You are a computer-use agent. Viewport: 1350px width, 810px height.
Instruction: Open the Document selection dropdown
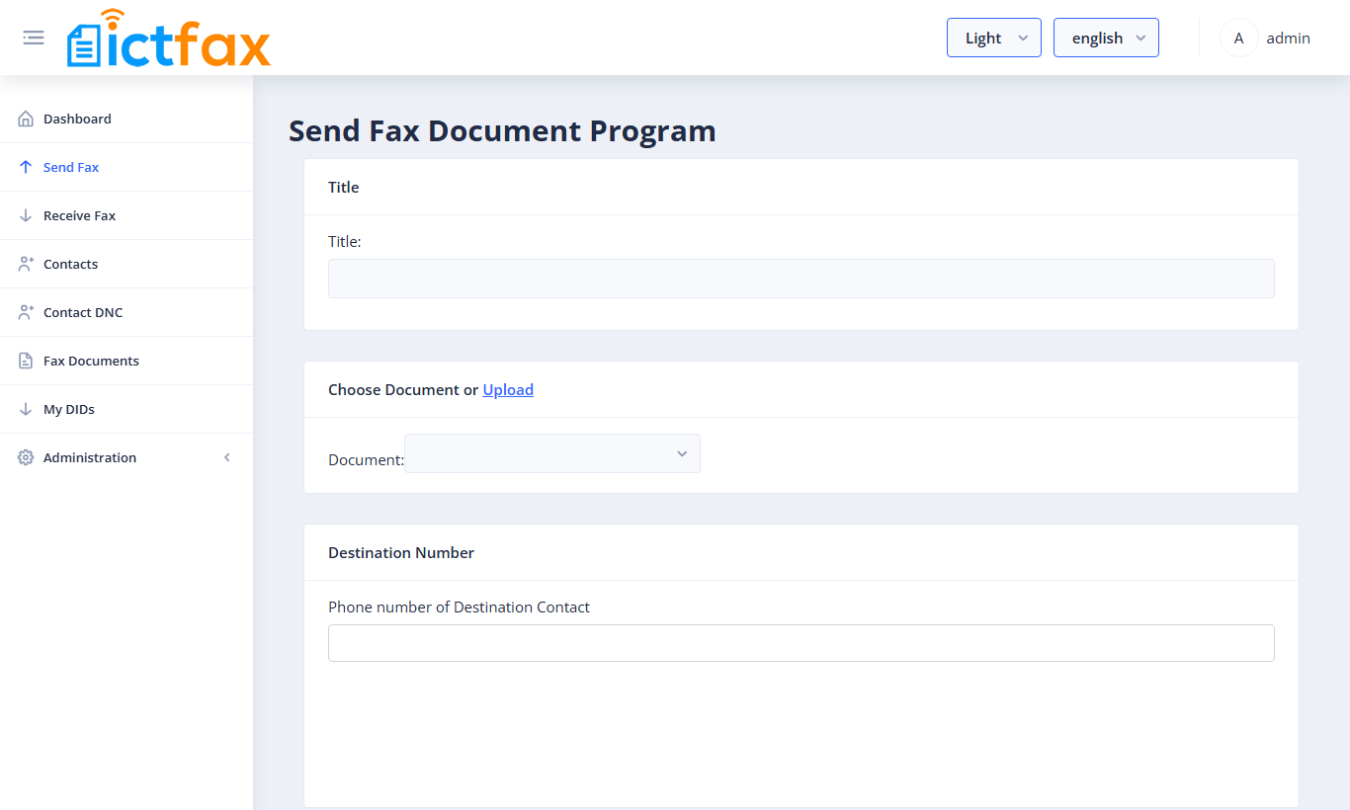point(552,453)
